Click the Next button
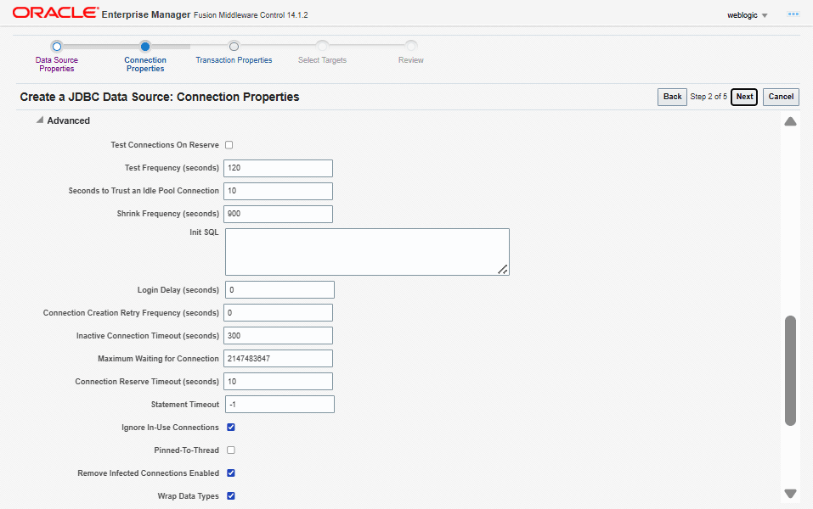813x509 pixels. point(744,97)
